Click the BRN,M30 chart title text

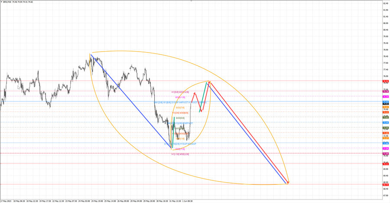point(7,2)
